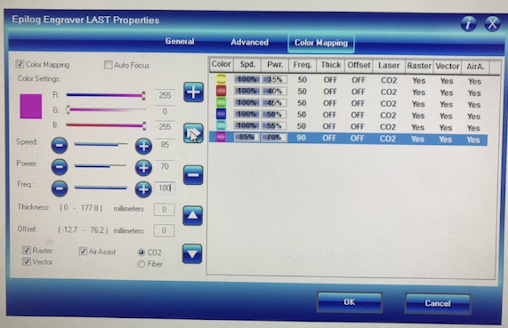This screenshot has height=328, width=508.
Task: Switch to the General tab
Action: click(x=180, y=41)
